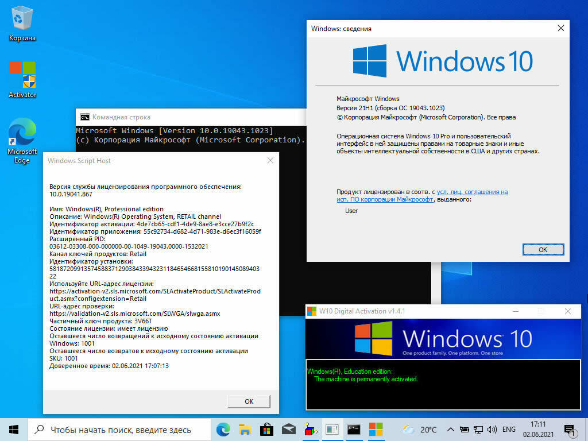Launch Microsoft Store from the taskbar
Screen dimensions: 588x441
266,429
